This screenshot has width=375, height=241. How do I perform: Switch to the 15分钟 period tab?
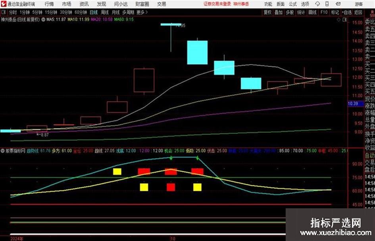tap(51, 12)
